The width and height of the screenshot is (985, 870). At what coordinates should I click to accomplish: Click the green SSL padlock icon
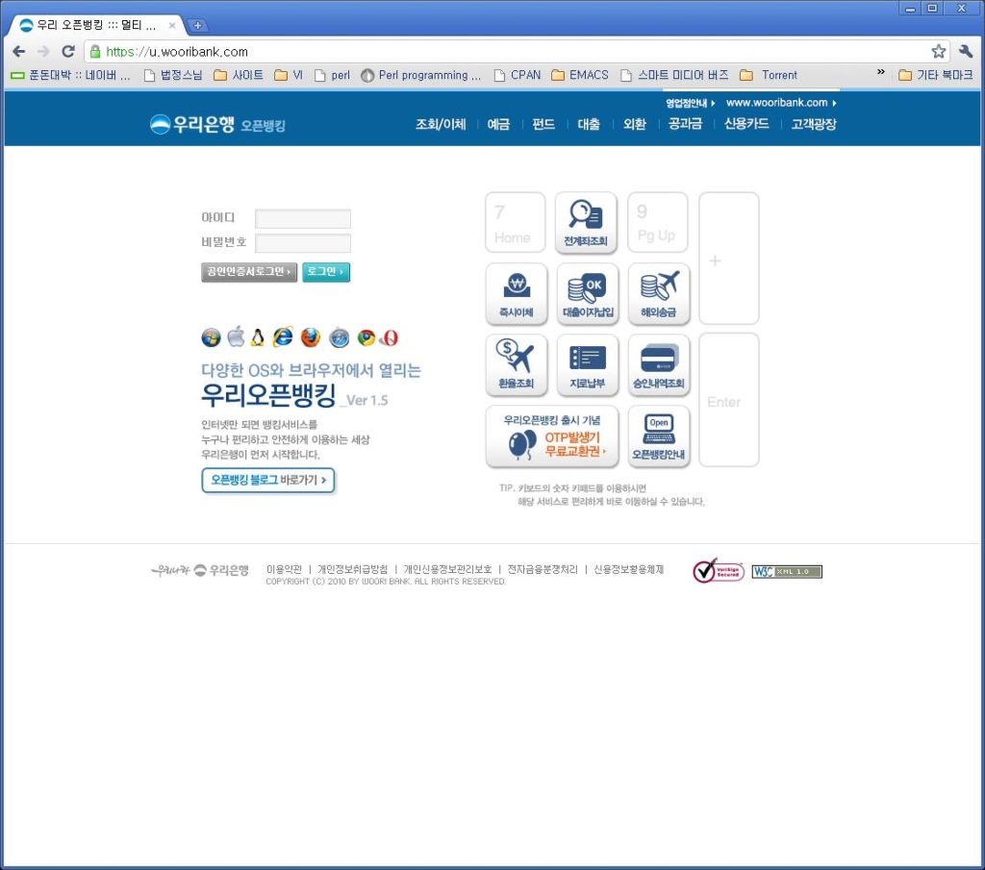tap(95, 52)
